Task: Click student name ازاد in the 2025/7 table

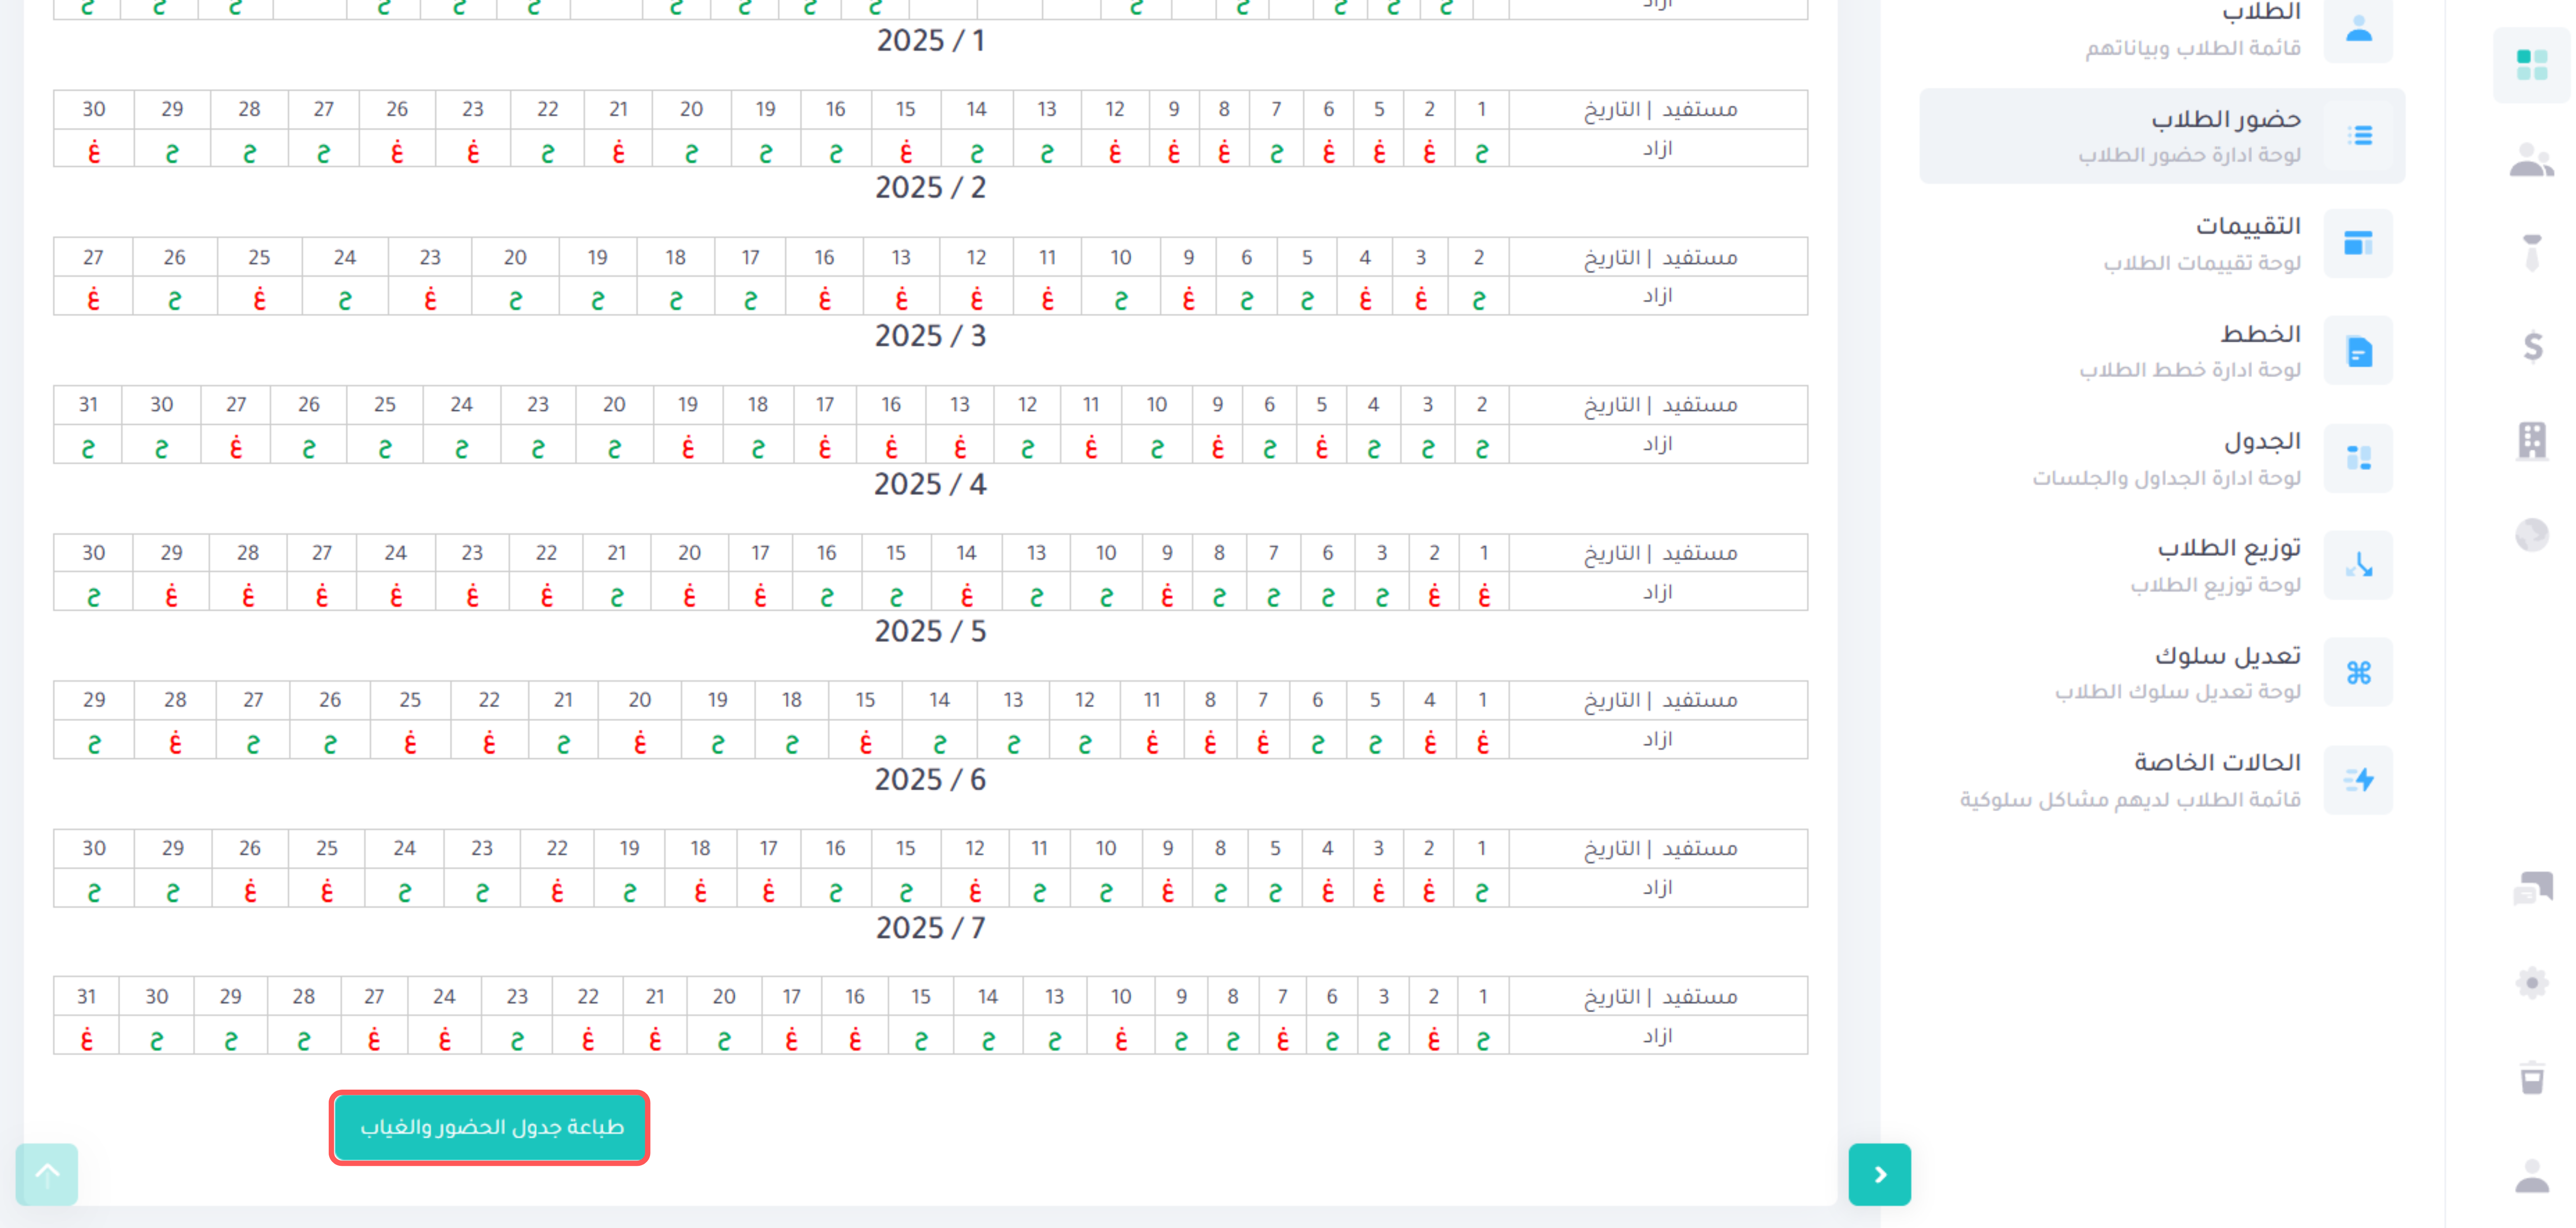Action: pyautogui.click(x=1658, y=1035)
